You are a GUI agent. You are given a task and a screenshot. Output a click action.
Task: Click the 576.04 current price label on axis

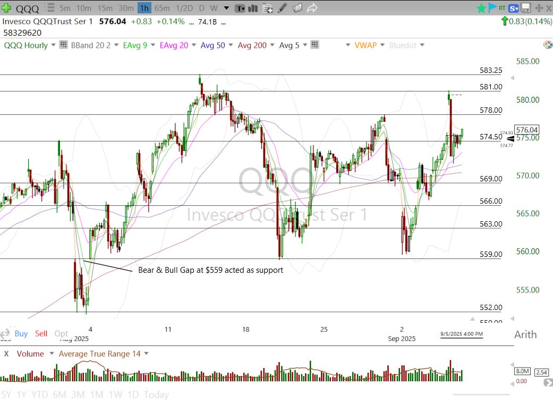click(x=526, y=130)
